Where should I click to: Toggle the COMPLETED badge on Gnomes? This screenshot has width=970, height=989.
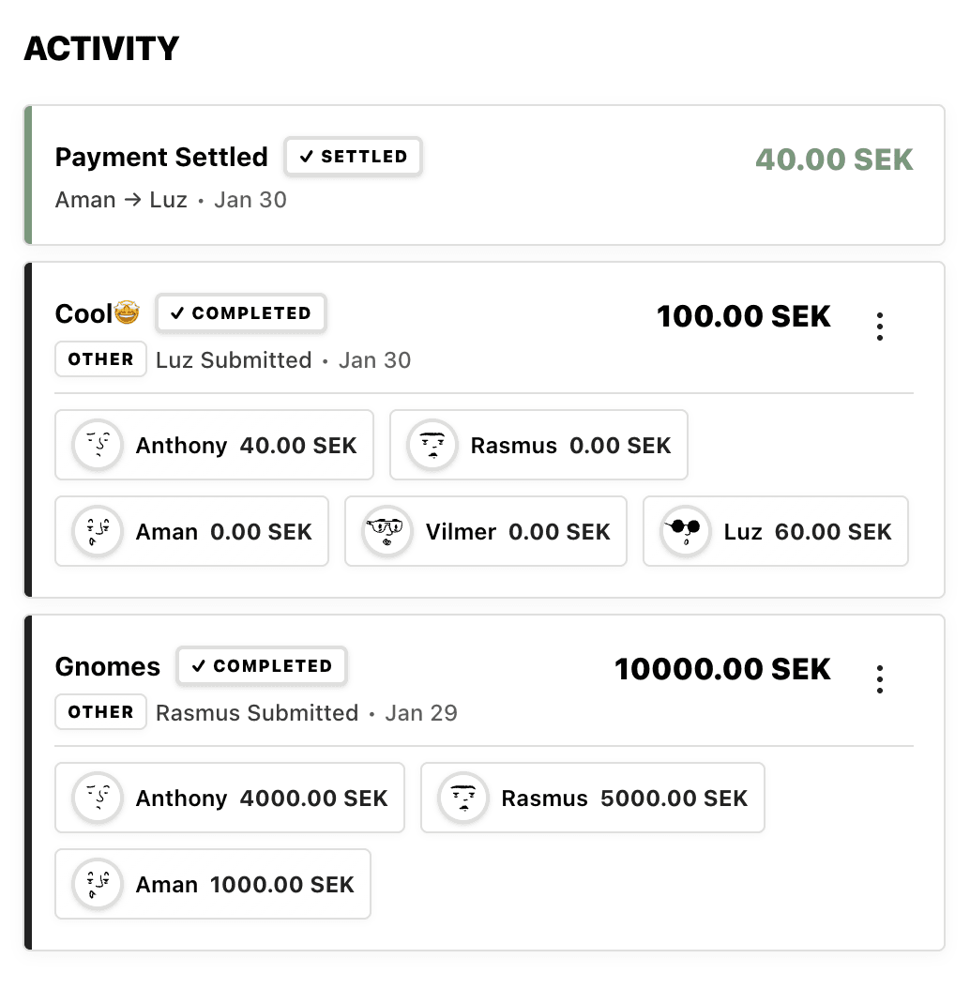[x=261, y=666]
